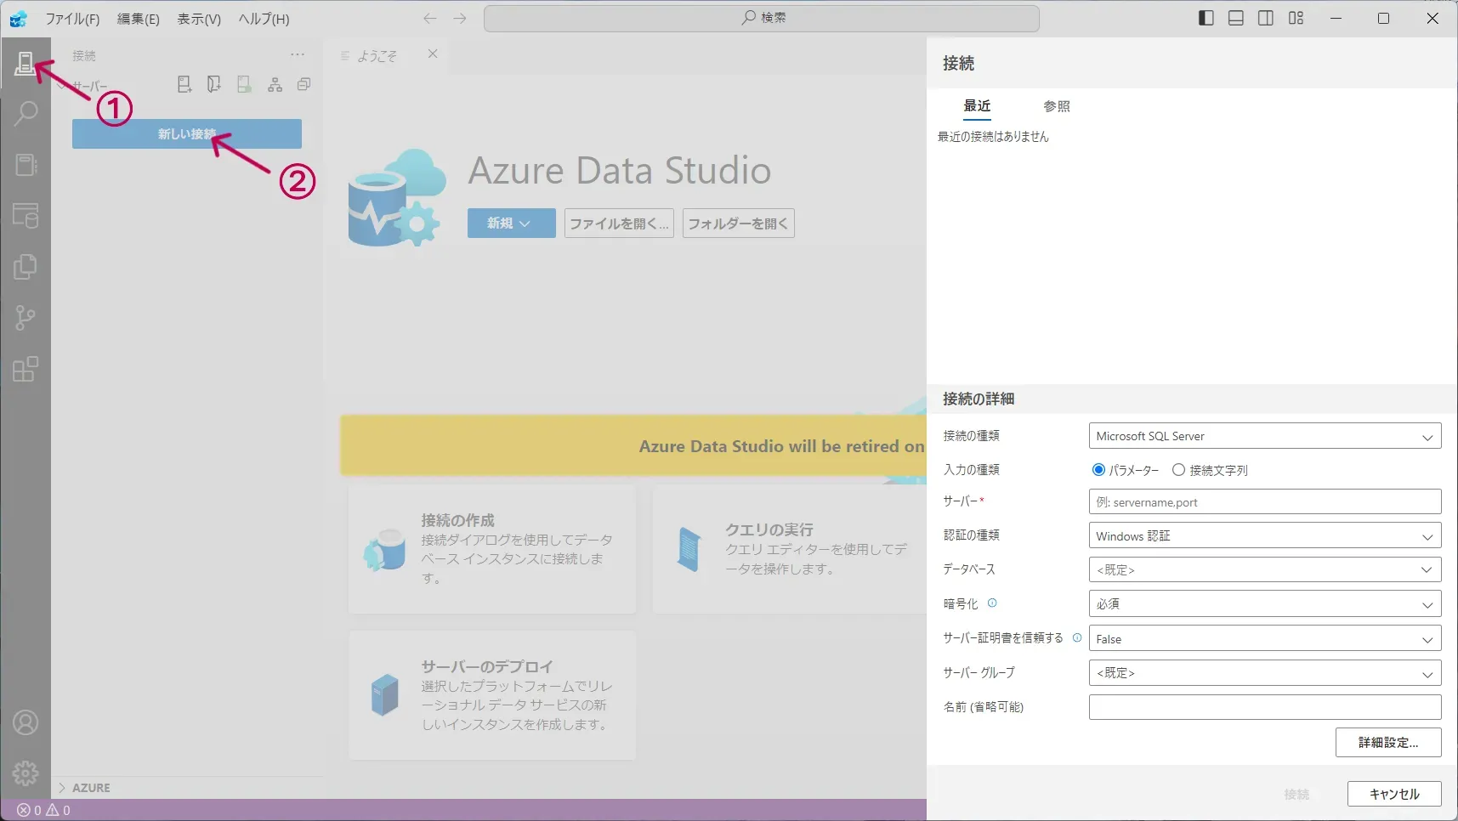Click the Azure Data Studio retirement banner
This screenshot has width=1458, height=821.
click(633, 445)
